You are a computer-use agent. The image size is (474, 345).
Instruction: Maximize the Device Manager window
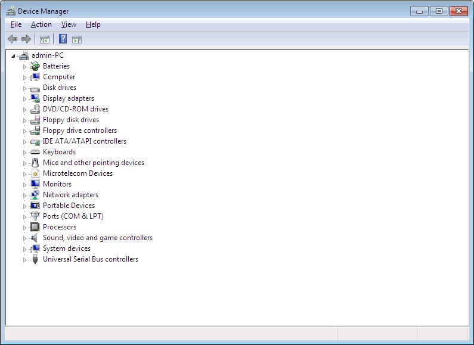click(439, 11)
